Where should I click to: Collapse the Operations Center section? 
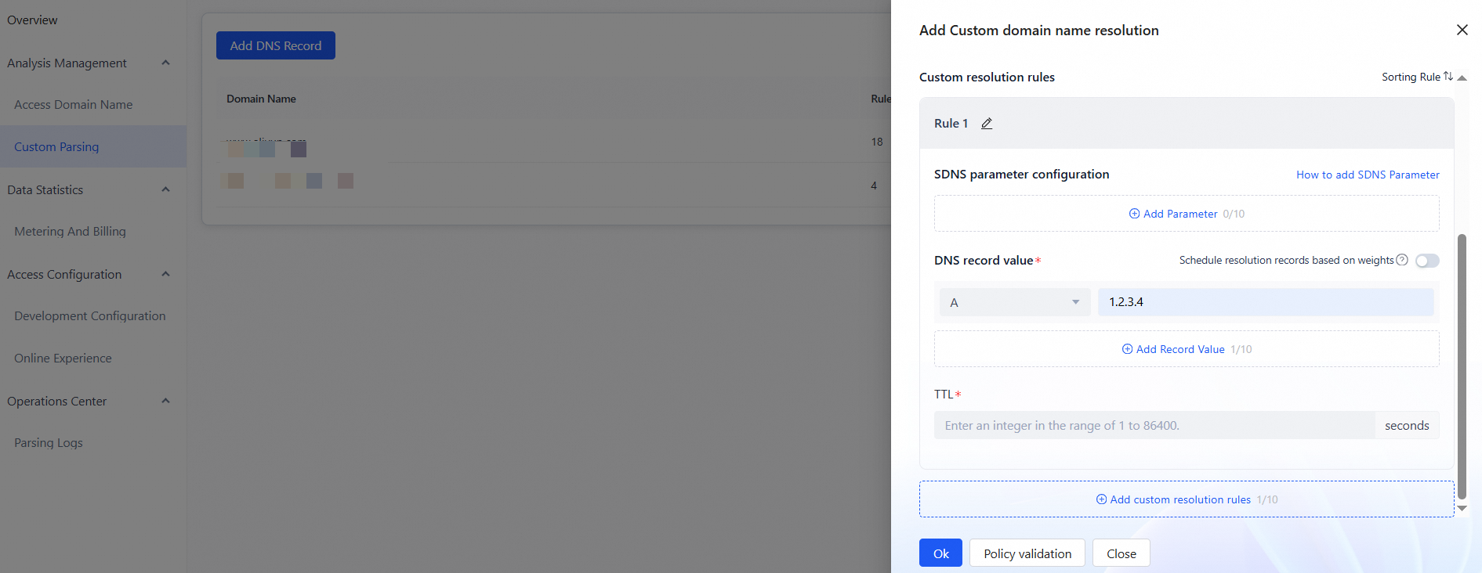(x=165, y=401)
